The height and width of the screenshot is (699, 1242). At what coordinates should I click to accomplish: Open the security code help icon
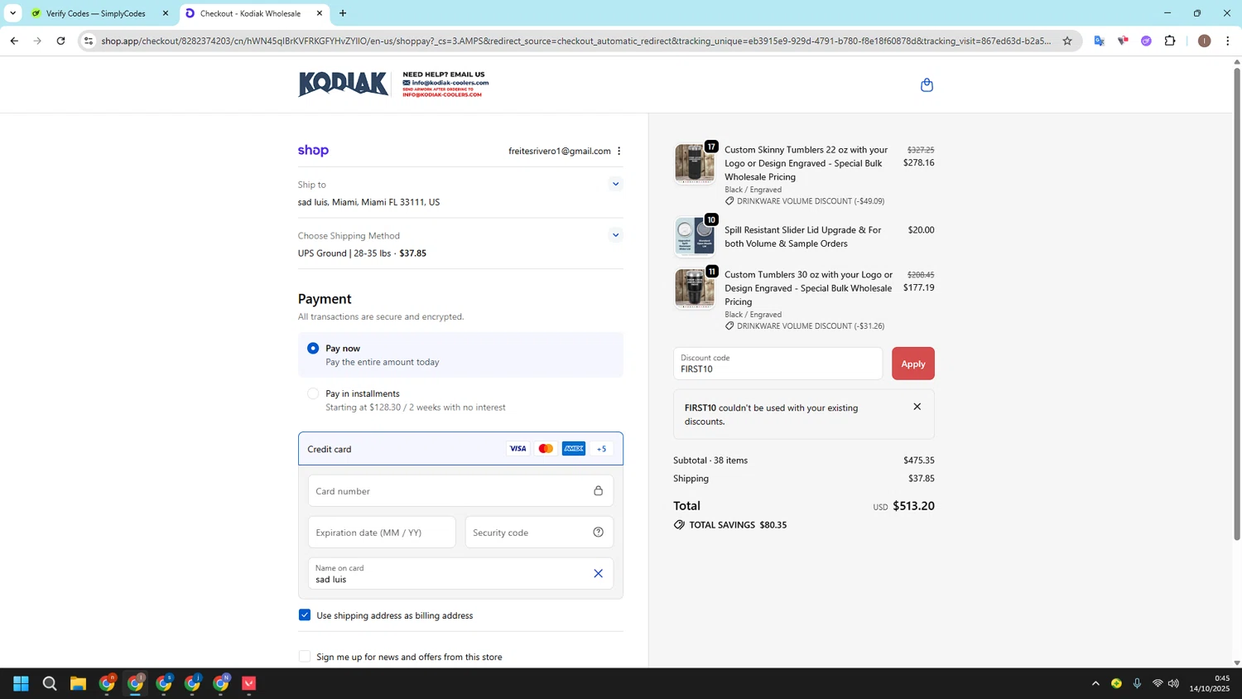pos(598,533)
